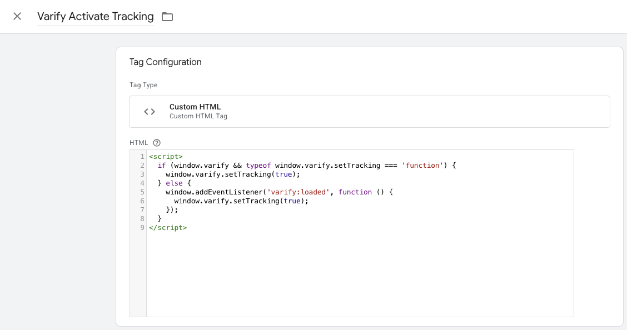Click the folder icon beside tag name
The height and width of the screenshot is (330, 627).
pos(167,17)
